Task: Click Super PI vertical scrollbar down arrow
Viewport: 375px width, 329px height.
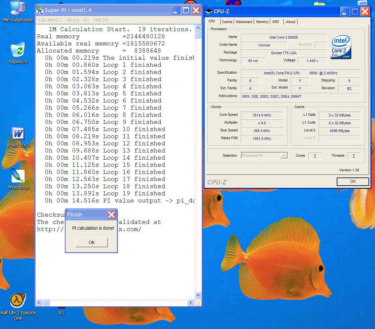Action: [x=198, y=295]
